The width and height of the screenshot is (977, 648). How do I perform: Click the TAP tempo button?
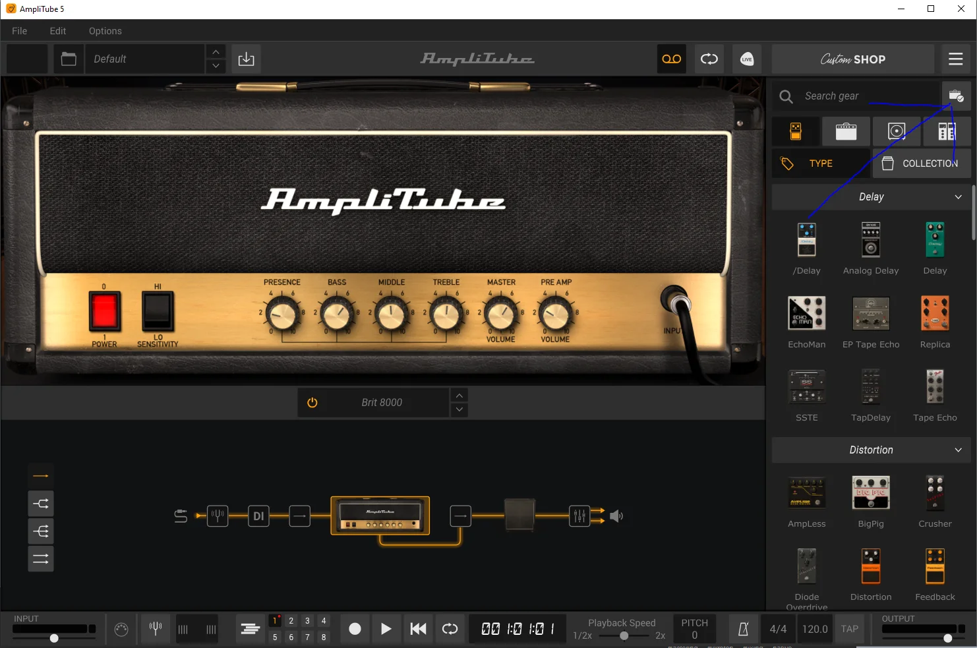click(x=850, y=629)
